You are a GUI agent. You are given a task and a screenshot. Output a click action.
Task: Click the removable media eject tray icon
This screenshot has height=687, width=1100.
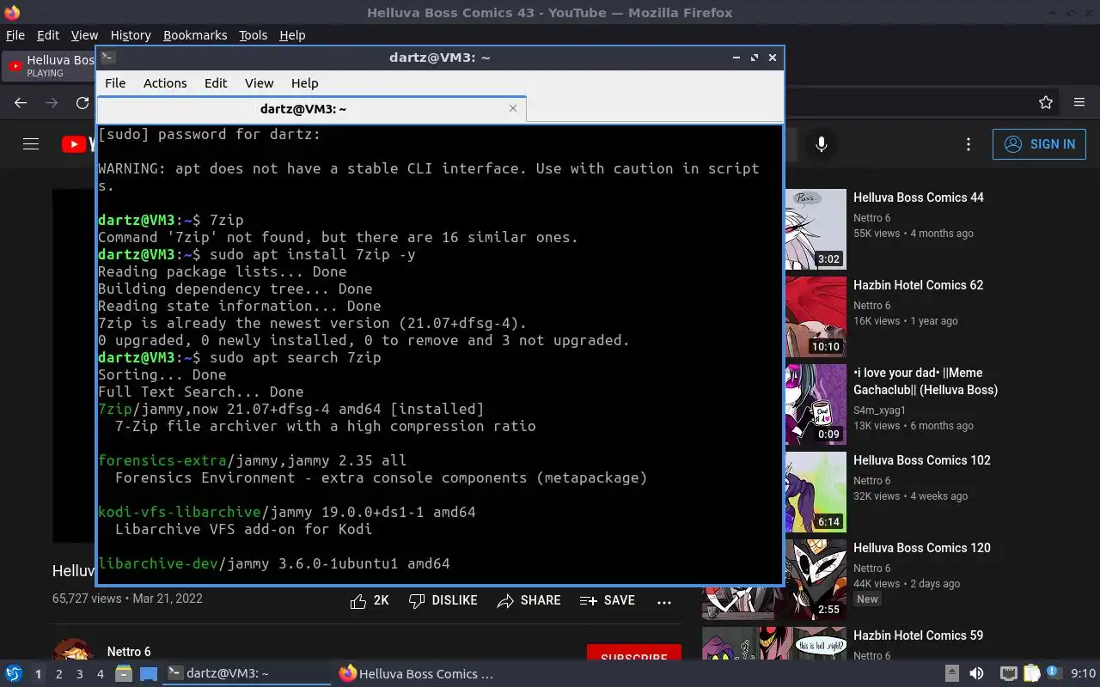pos(952,674)
